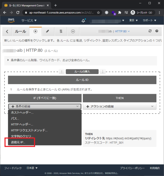Viewport: 164px width, 176px height.
Task: Click the redirect URL https://#{host}:443 text
Action: pos(128,138)
